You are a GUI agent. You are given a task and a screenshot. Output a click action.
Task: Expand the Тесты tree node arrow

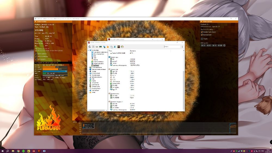88,92
